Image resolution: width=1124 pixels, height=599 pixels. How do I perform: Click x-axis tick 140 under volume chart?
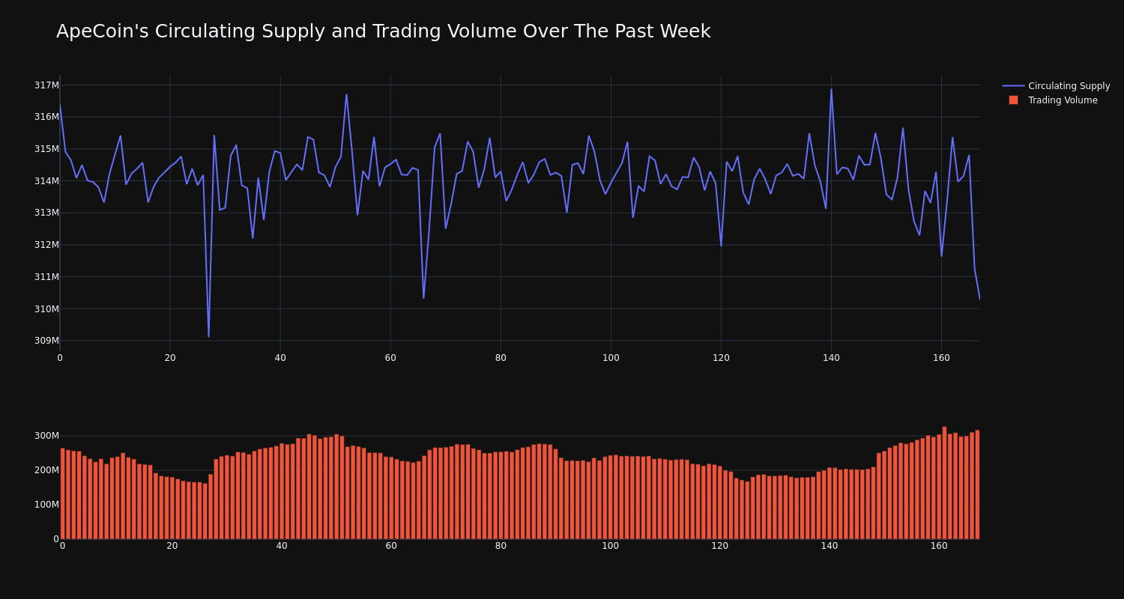830,546
